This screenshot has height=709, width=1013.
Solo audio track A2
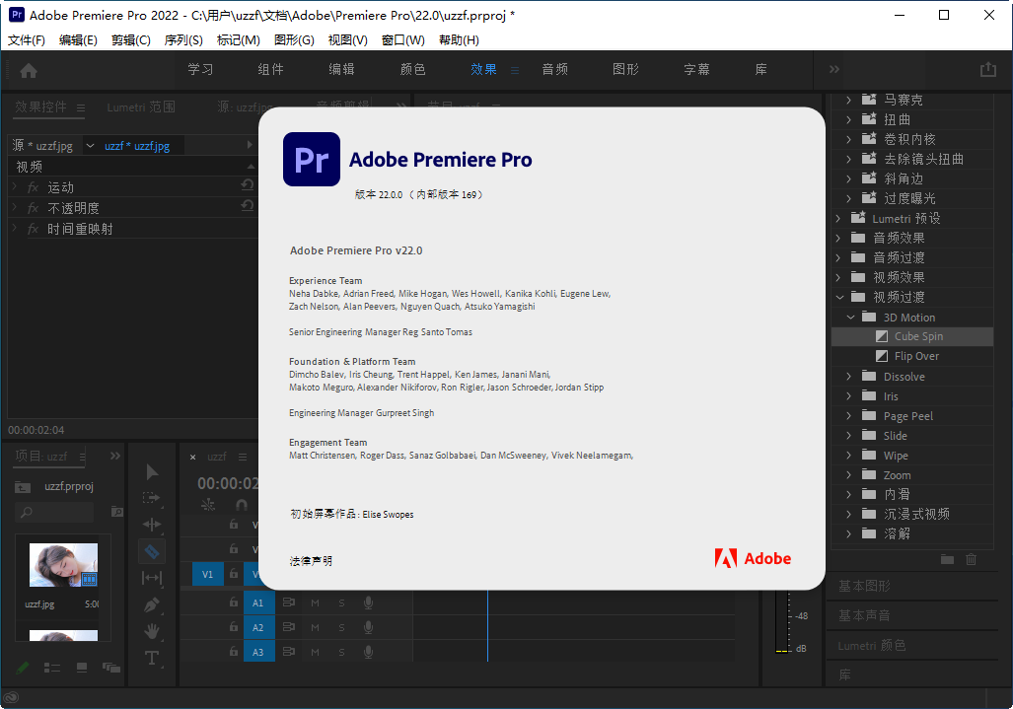341,627
